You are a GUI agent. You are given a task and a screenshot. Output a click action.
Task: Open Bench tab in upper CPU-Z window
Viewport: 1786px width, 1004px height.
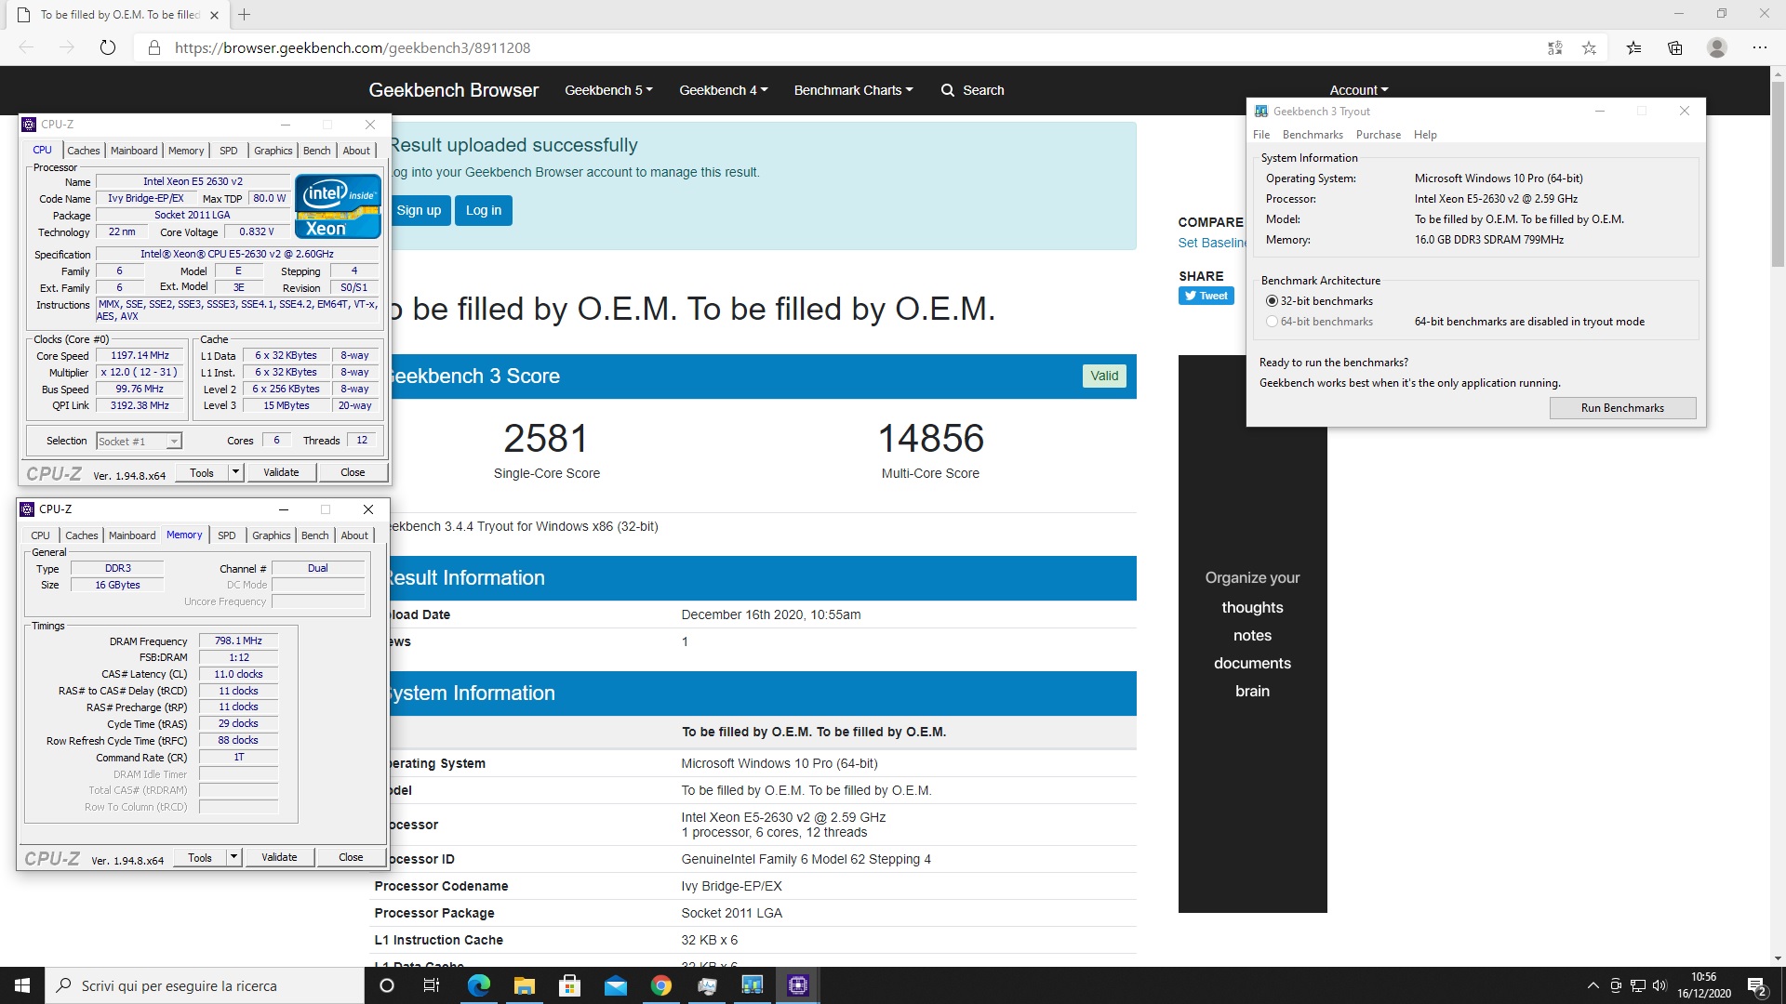tap(316, 151)
